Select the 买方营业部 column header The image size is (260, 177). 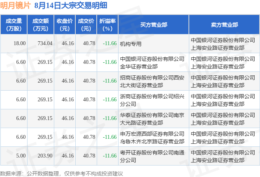point(154,25)
